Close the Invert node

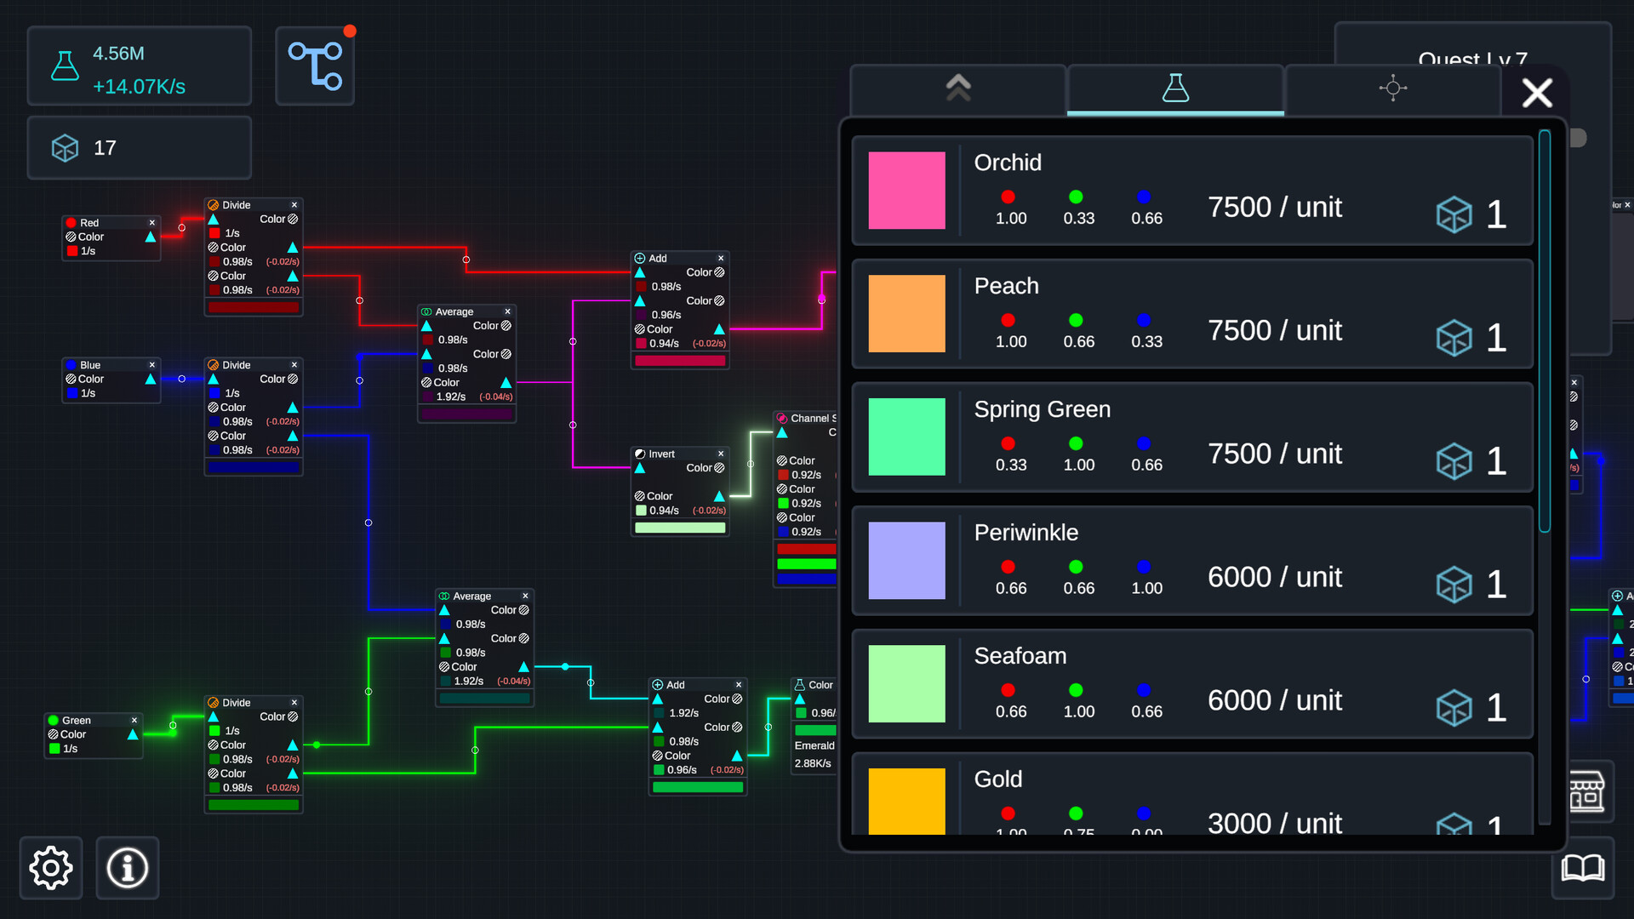click(x=721, y=454)
